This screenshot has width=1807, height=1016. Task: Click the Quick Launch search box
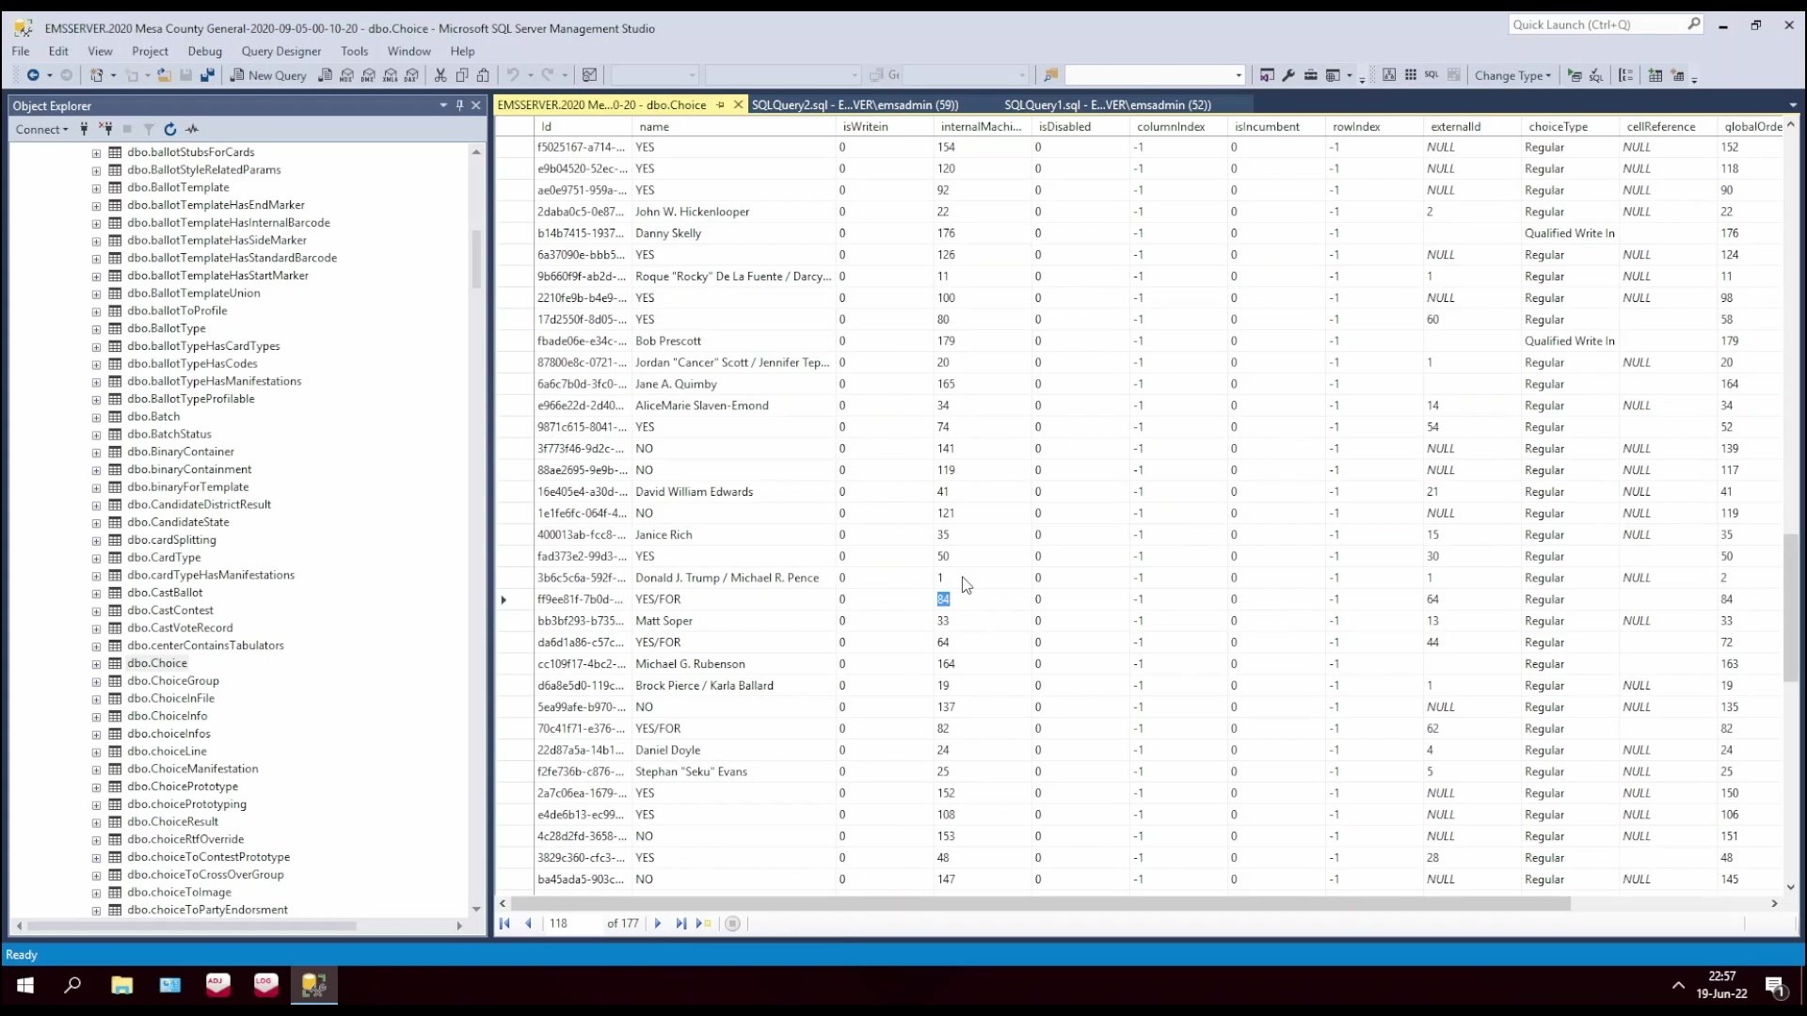[1607, 24]
